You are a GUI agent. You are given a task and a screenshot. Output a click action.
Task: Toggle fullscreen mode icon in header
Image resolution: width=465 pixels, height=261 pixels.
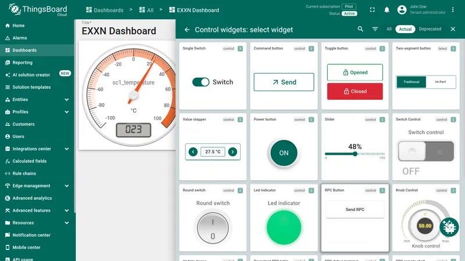[x=372, y=10]
